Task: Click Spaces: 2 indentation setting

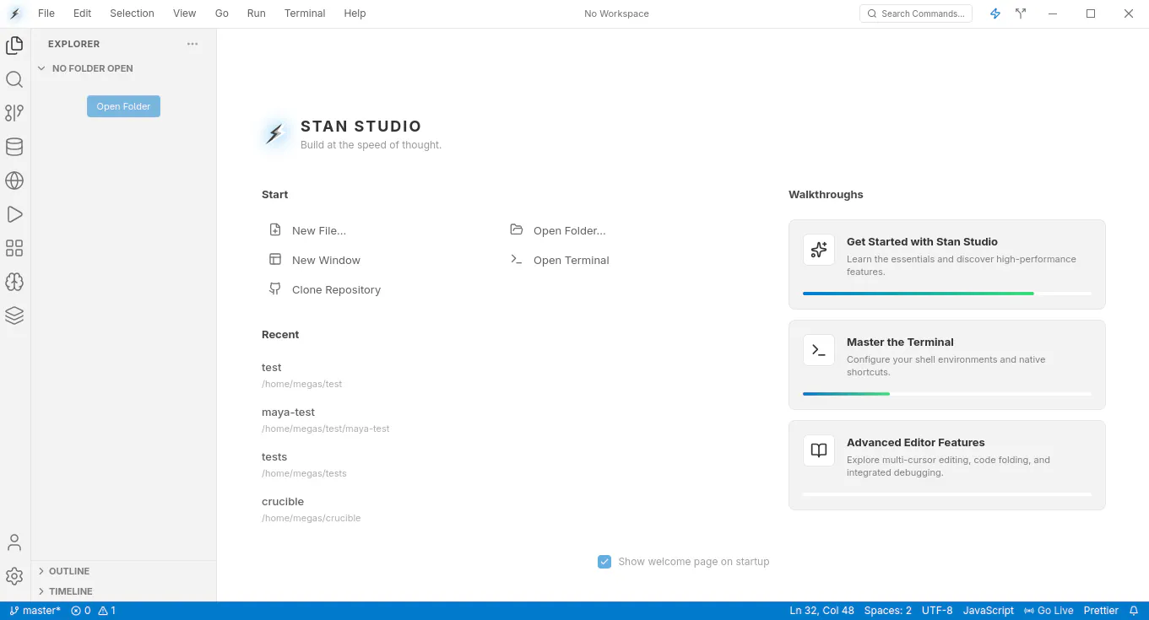Action: [x=887, y=611]
